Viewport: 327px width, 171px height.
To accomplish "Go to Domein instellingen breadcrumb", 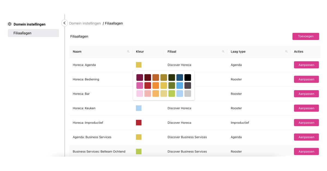I will 85,23.
